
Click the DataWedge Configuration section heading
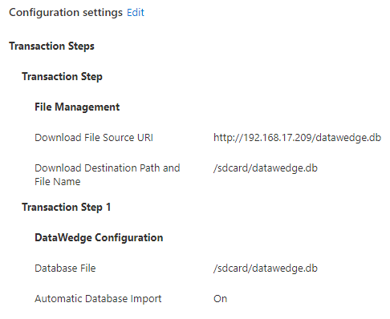[x=99, y=238]
